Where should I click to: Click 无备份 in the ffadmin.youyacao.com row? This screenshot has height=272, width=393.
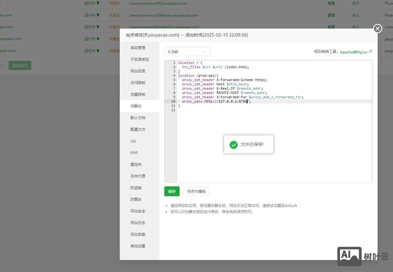click(x=115, y=15)
